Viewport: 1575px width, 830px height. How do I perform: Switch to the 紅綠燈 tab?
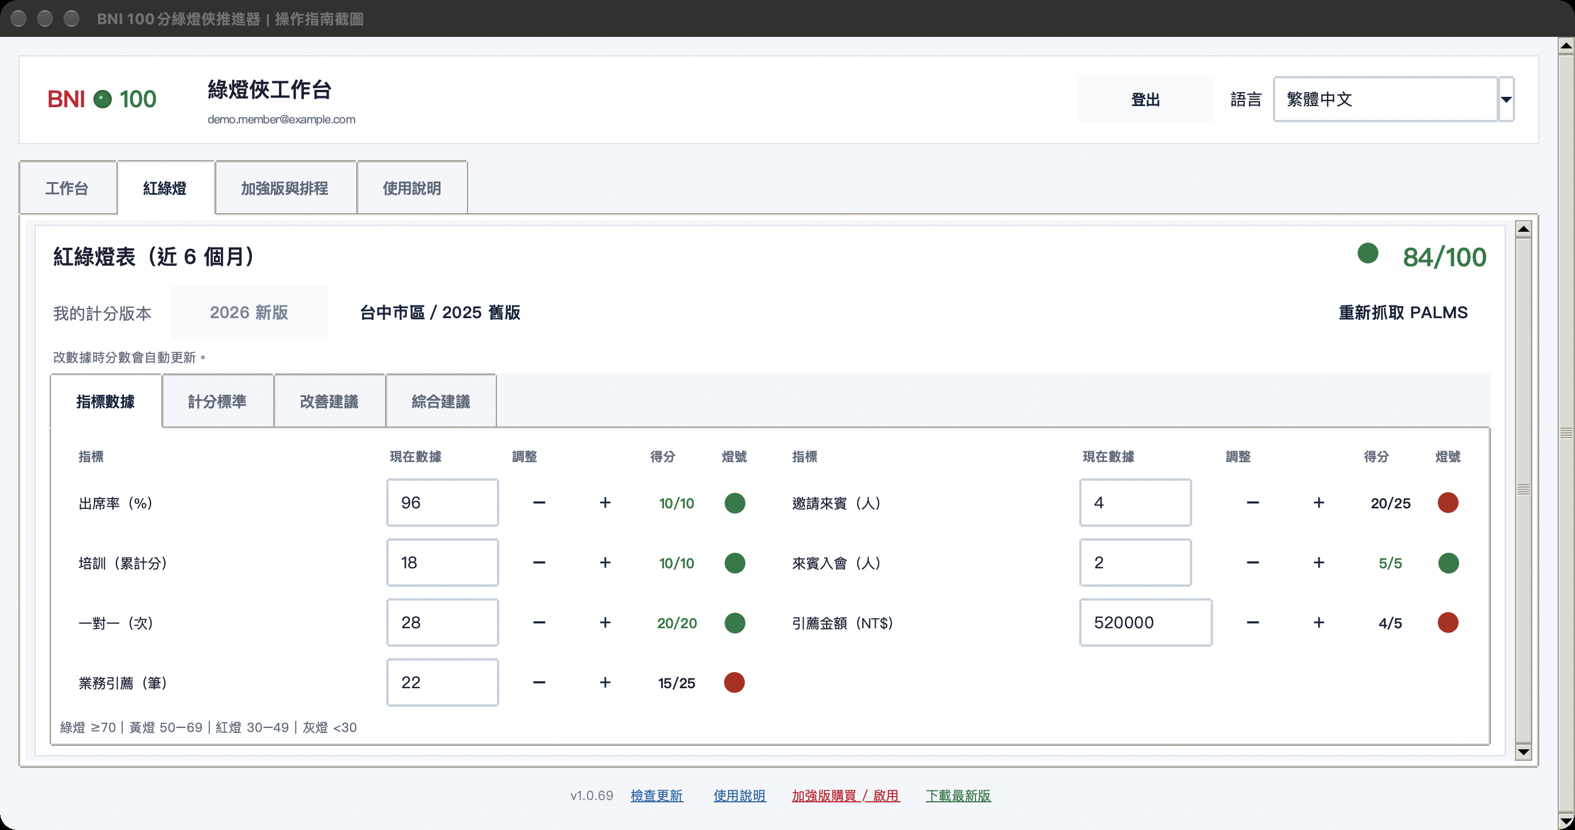click(165, 188)
